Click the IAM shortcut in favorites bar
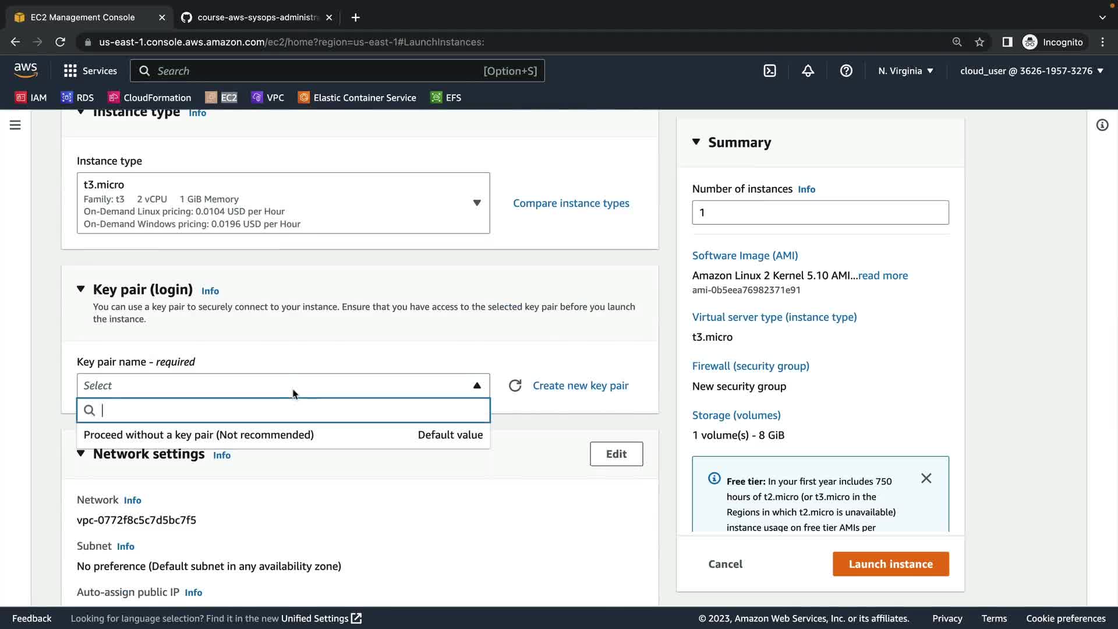 point(31,98)
